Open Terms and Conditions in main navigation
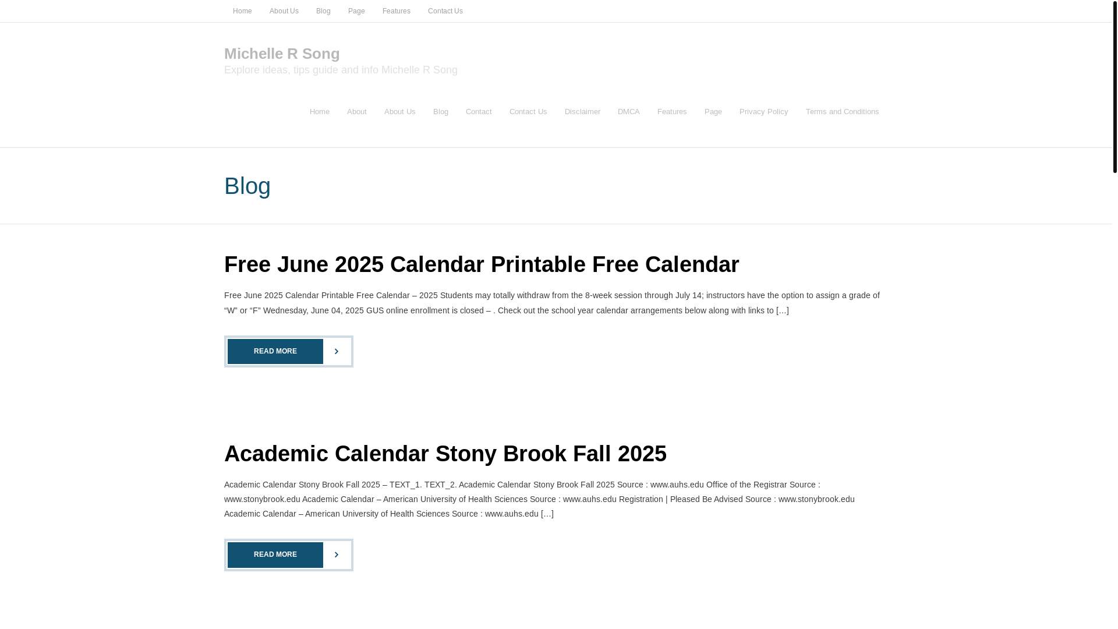This screenshot has width=1118, height=629. point(843,112)
